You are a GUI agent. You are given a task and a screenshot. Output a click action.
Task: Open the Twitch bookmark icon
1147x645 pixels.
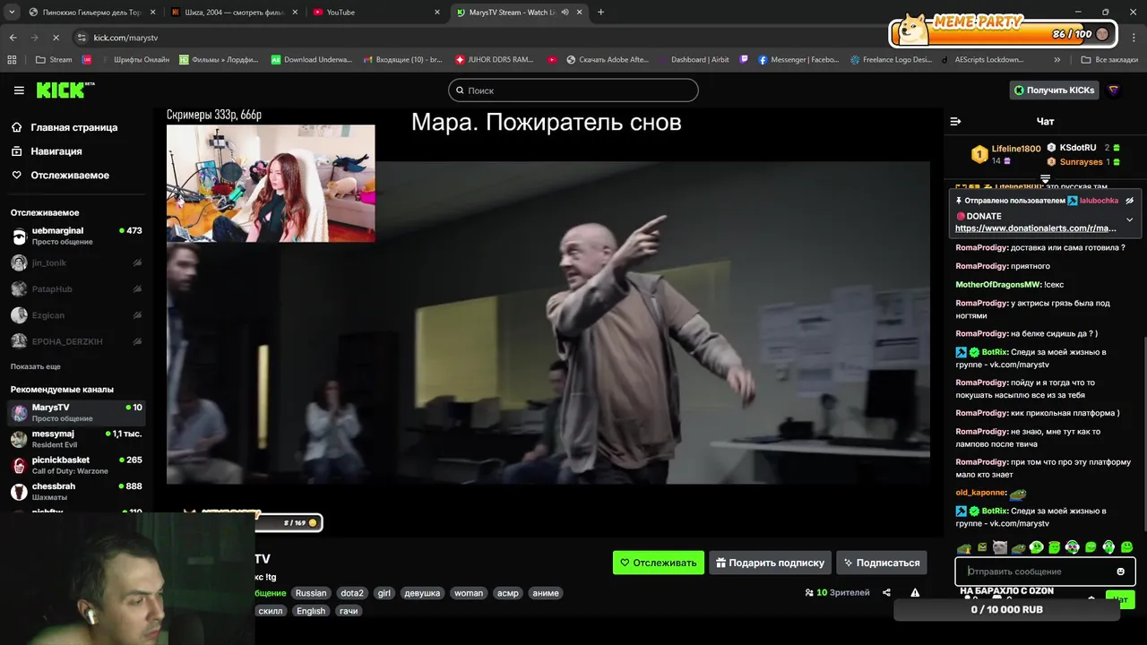(744, 60)
